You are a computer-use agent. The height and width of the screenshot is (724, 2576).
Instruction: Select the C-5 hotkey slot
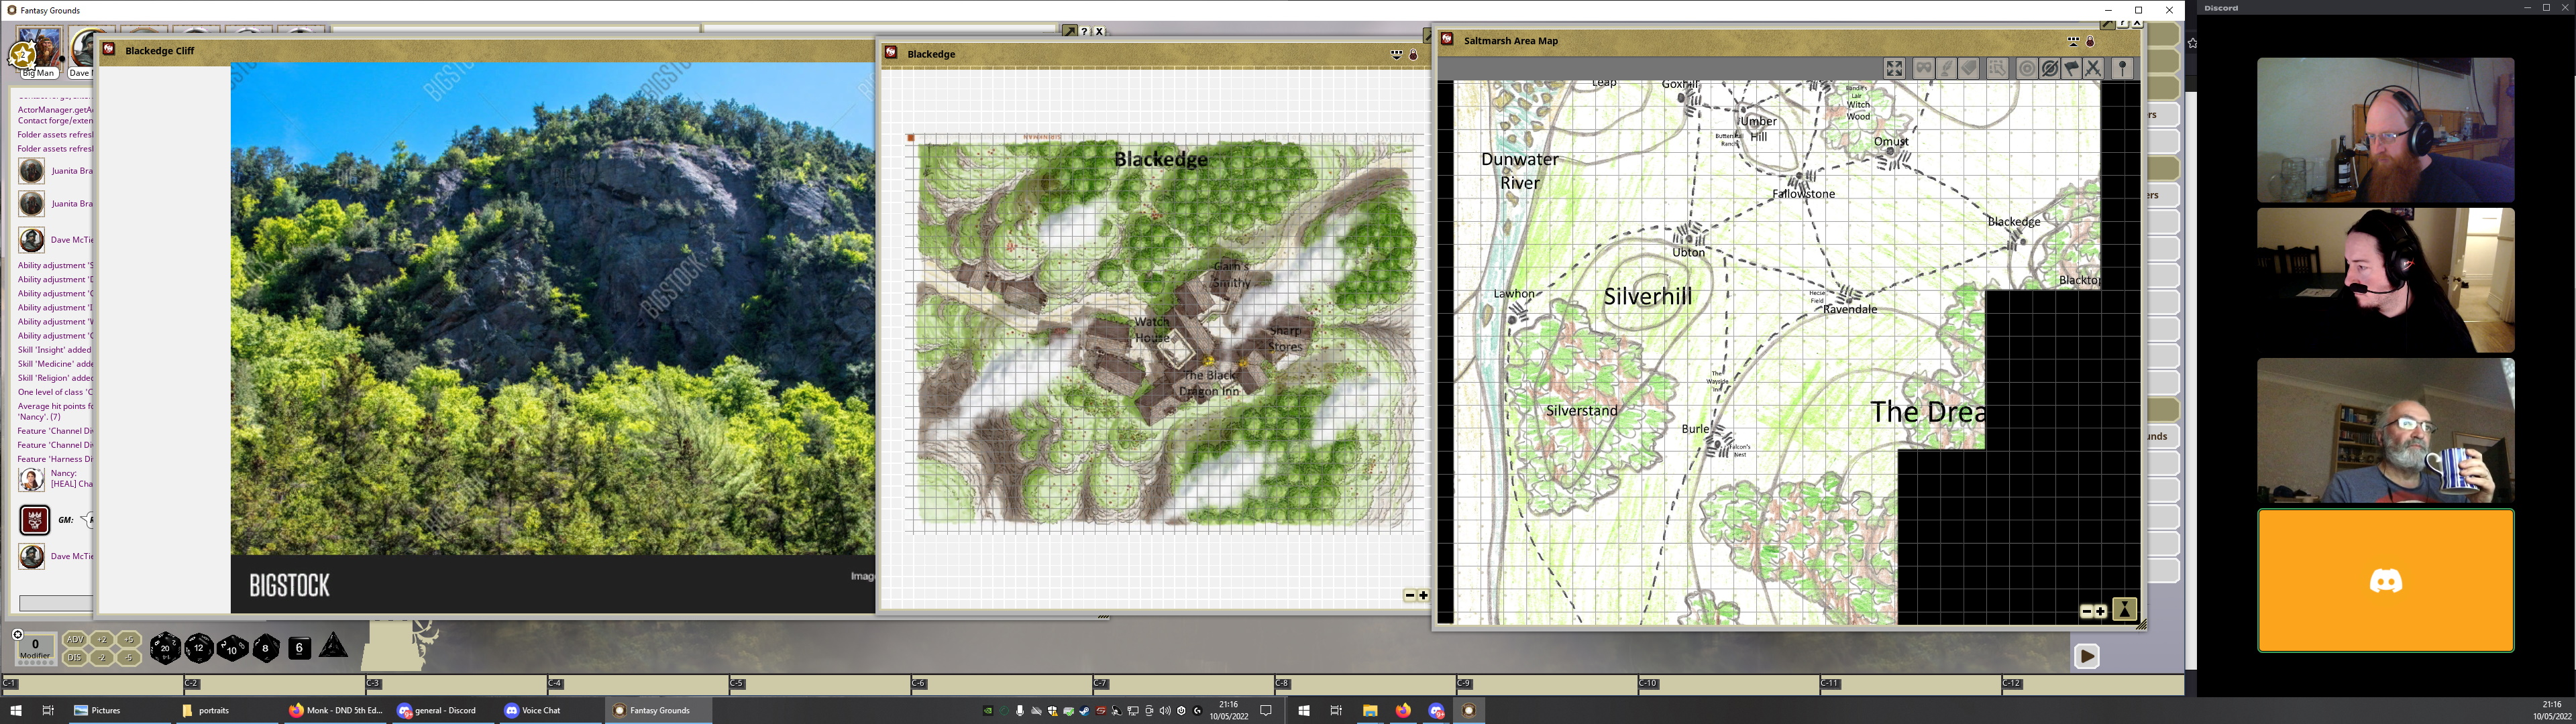pyautogui.click(x=819, y=684)
